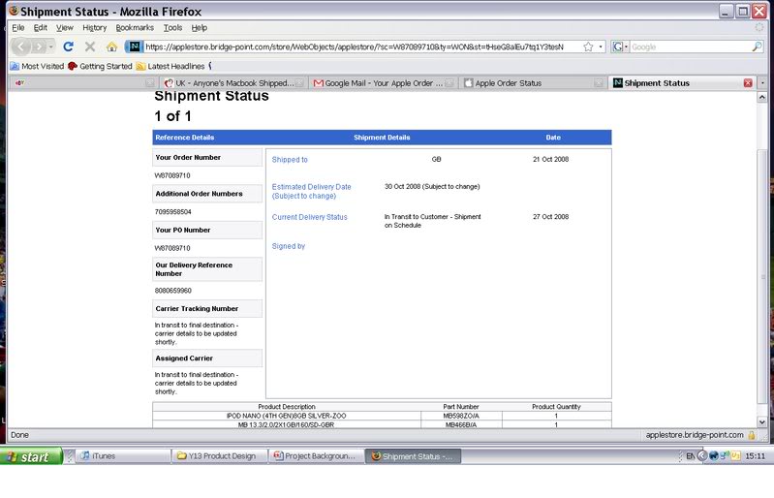The image size is (774, 498).
Task: Open the History menu
Action: pyautogui.click(x=94, y=28)
